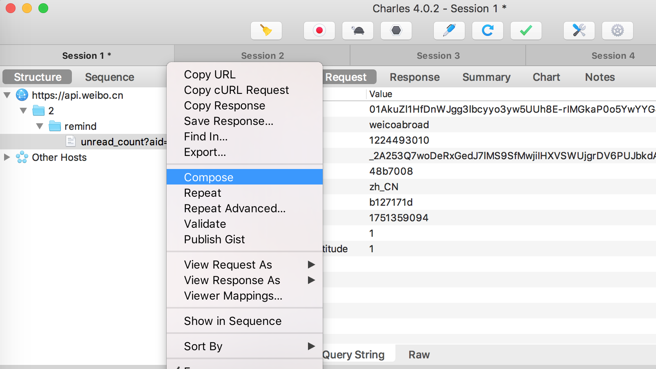The image size is (656, 369).
Task: Open the Notes tab
Action: coord(600,77)
